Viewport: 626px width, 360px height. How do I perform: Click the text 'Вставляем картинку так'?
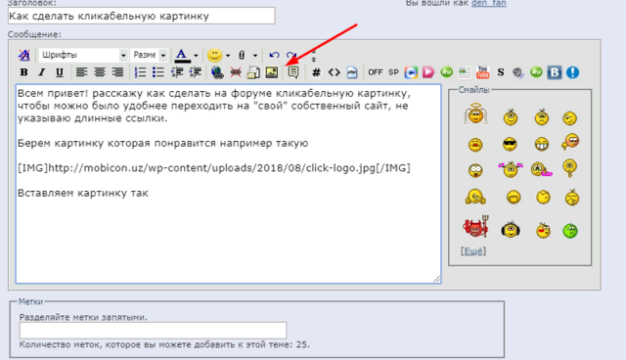[x=83, y=193]
